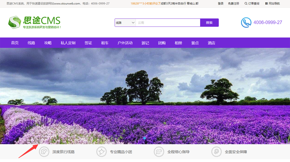Open the 签证 navigation item

click(x=88, y=43)
